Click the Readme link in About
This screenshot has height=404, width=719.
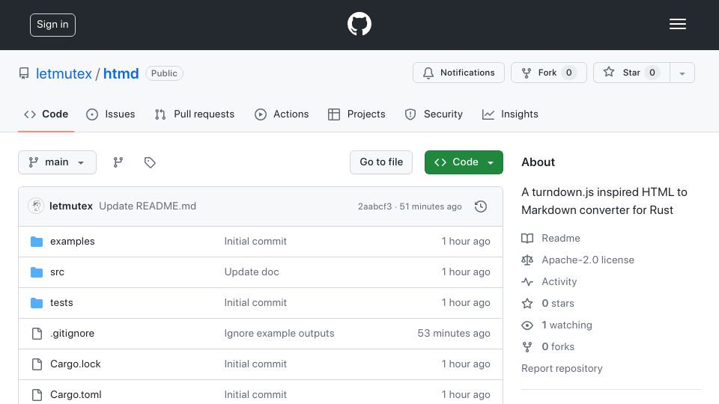coord(561,238)
